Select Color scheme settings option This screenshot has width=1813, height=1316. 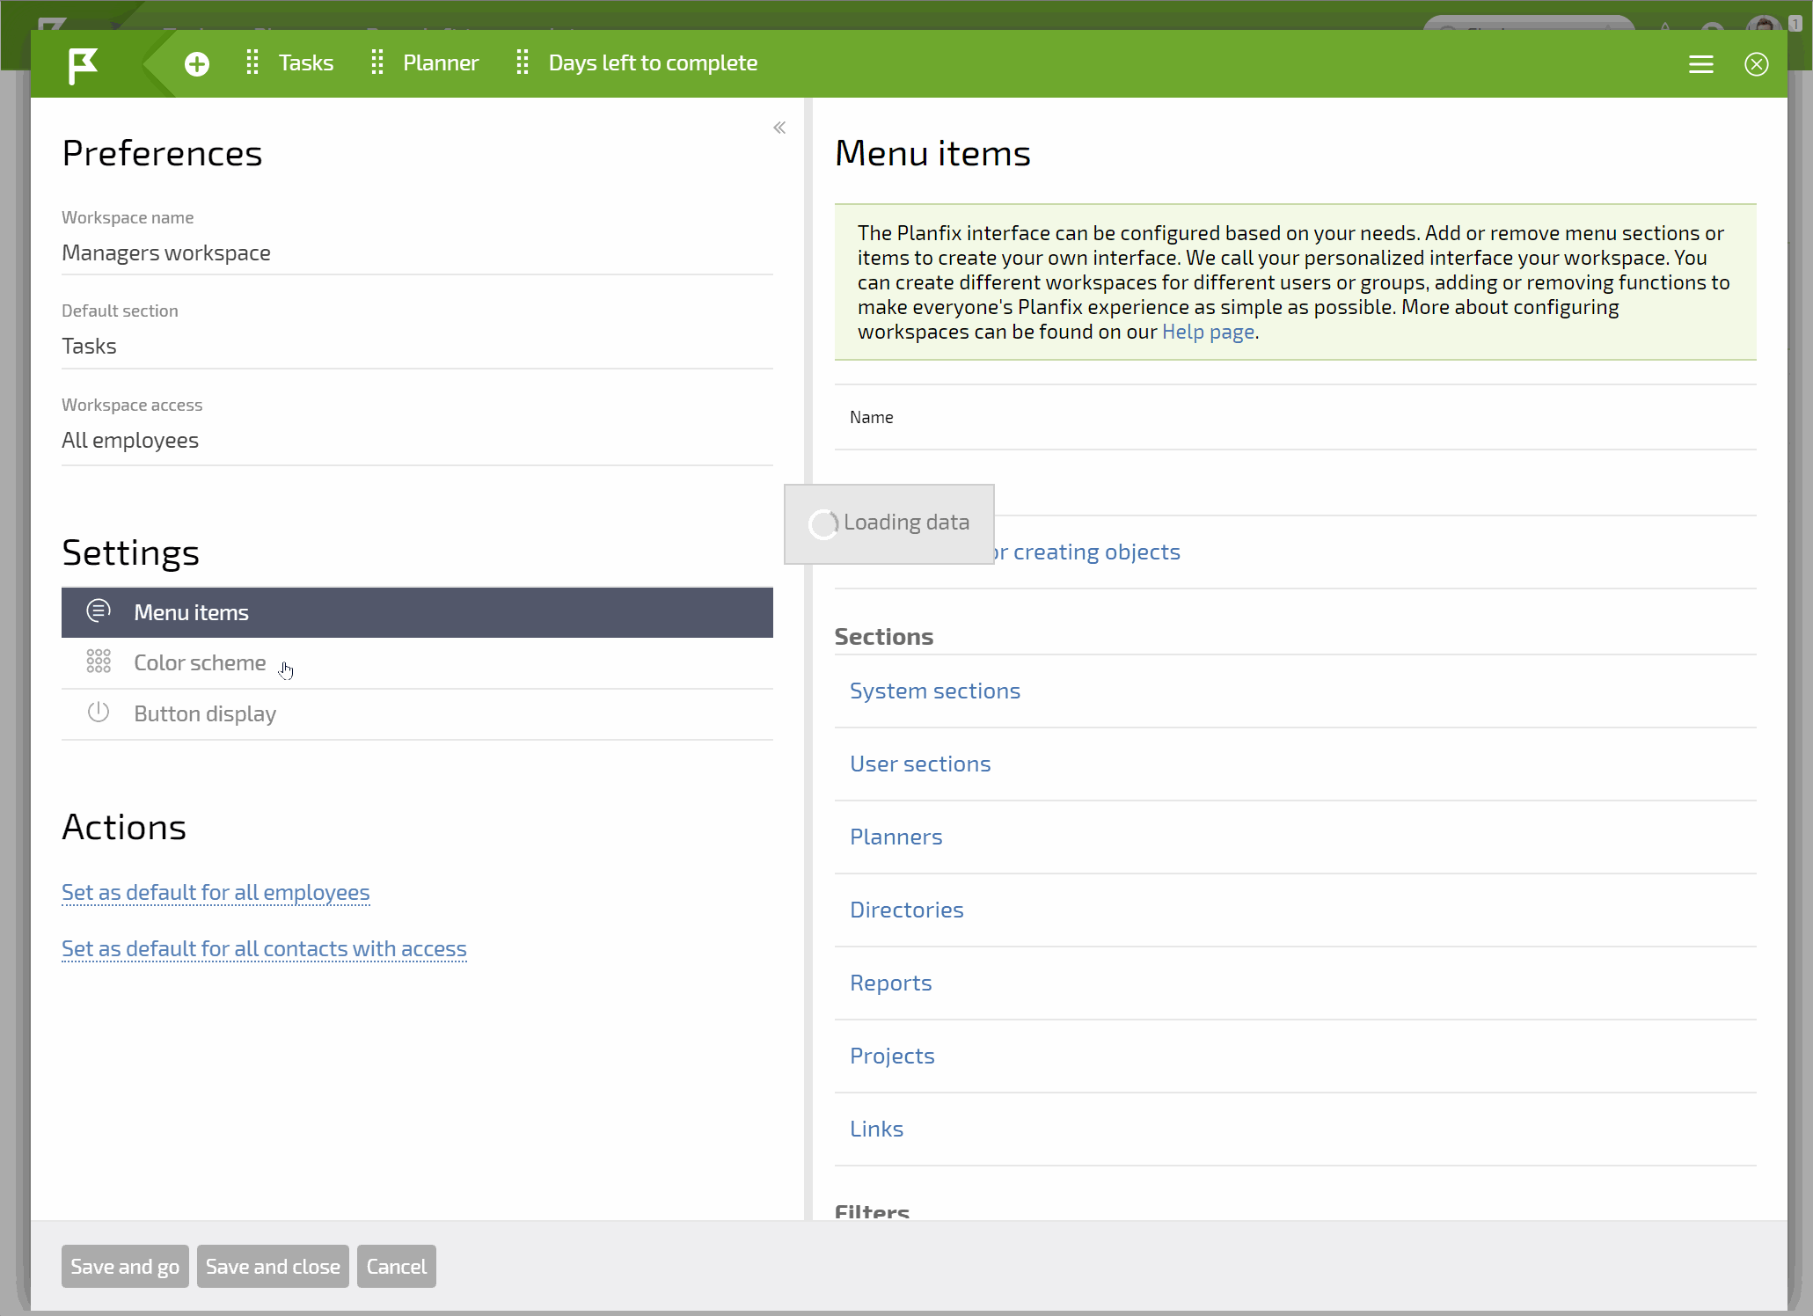coord(200,662)
